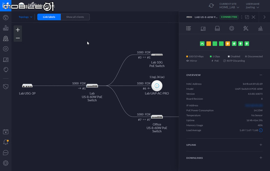Expand the UPLINK section
Viewport: 270px width, 171px height.
point(261,145)
